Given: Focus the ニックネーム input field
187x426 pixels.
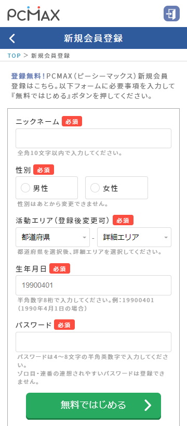Looking at the screenshot, I should (94, 138).
